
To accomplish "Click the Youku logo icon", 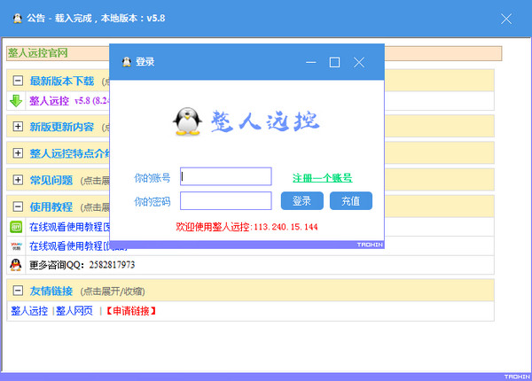I will 16,245.
